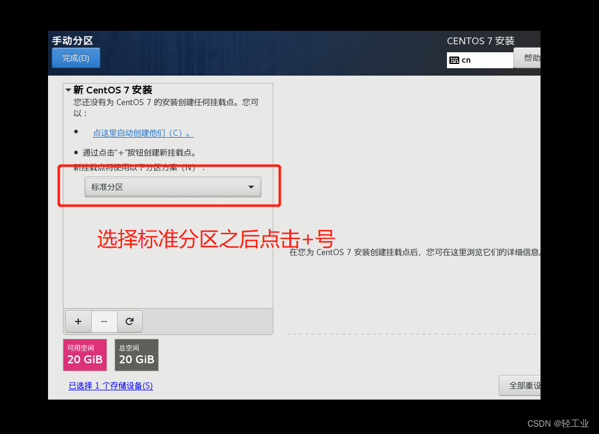Viewport: 599px width, 434px height.
Task: Click the reload/rescan icon near the + button
Action: (x=129, y=321)
